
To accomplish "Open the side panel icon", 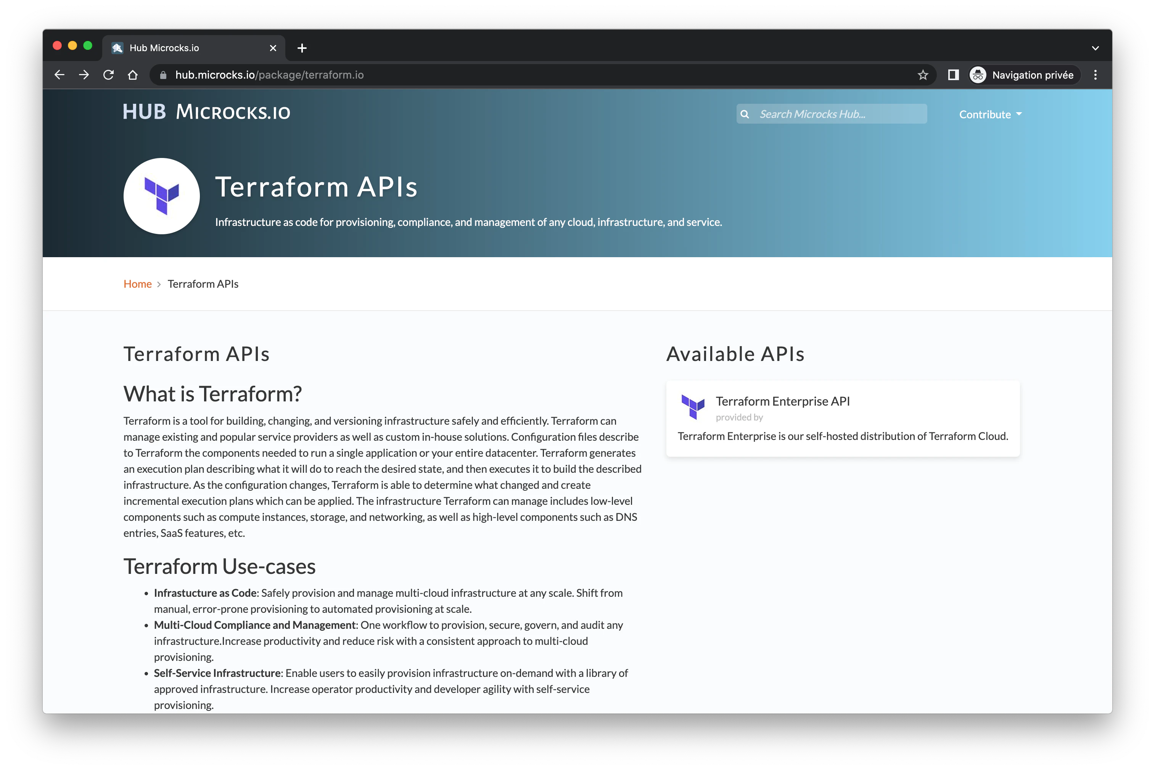I will (953, 75).
